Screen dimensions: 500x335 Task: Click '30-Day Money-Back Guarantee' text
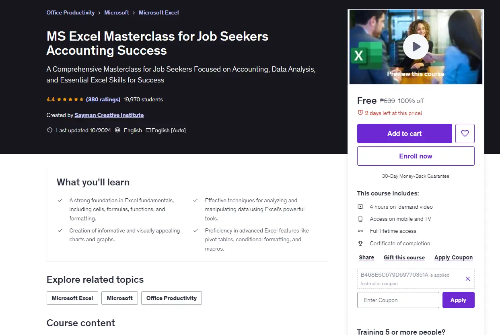(x=416, y=176)
